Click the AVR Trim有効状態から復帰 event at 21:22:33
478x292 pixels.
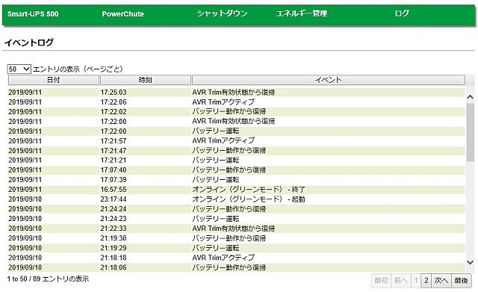pyautogui.click(x=234, y=229)
